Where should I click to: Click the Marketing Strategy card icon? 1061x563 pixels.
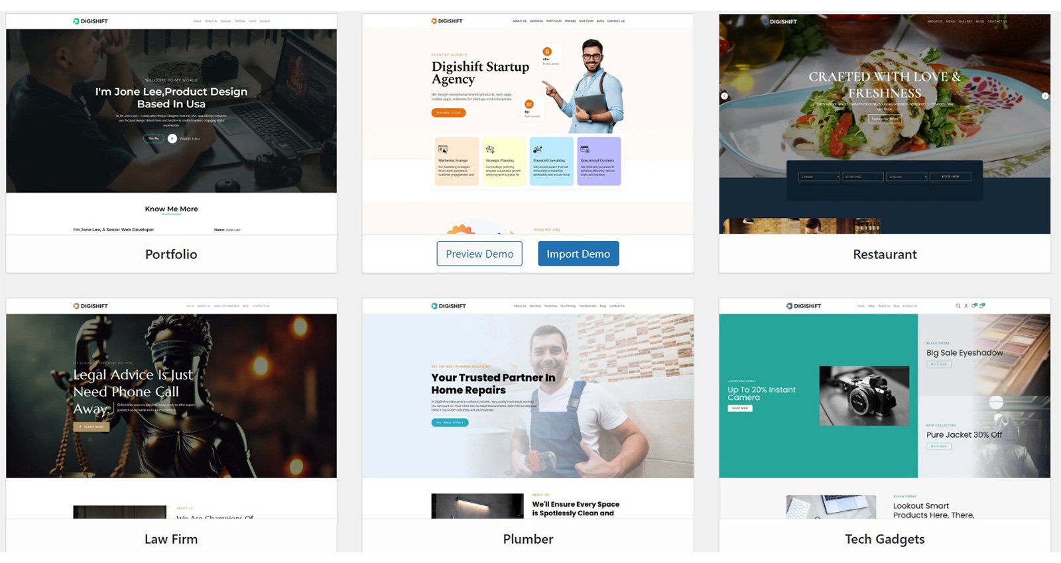(x=443, y=150)
